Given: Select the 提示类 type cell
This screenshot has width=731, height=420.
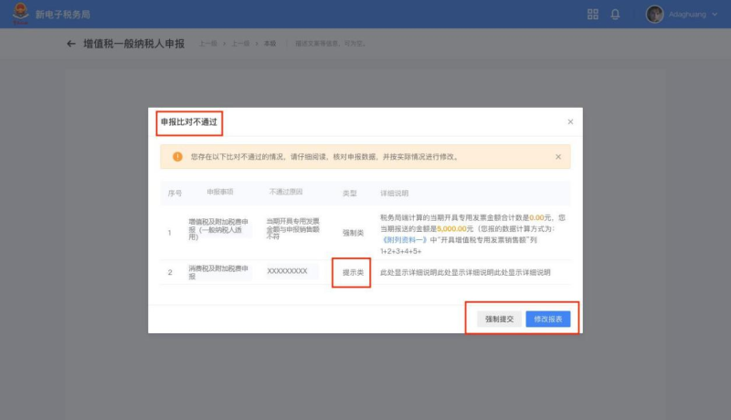Looking at the screenshot, I should click(x=352, y=272).
